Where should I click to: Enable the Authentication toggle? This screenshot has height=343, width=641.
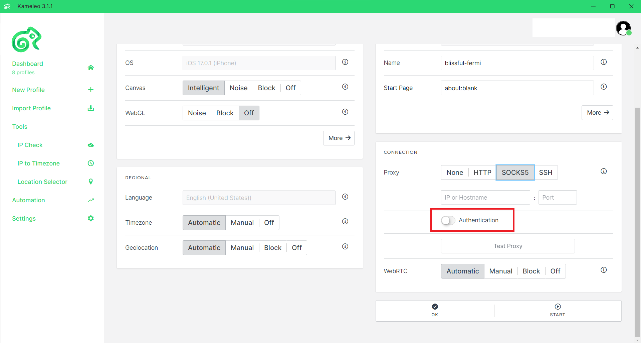[x=448, y=220]
